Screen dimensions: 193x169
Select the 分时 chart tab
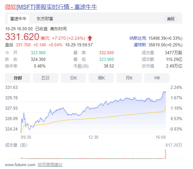[x=18, y=78]
